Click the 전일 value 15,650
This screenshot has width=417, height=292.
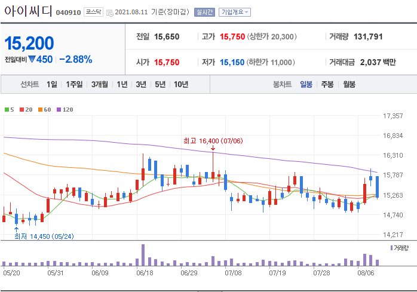coord(167,36)
